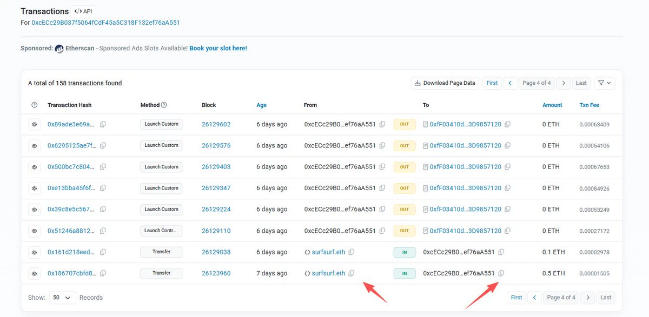
Task: Go to next page using header chevron
Action: click(564, 83)
